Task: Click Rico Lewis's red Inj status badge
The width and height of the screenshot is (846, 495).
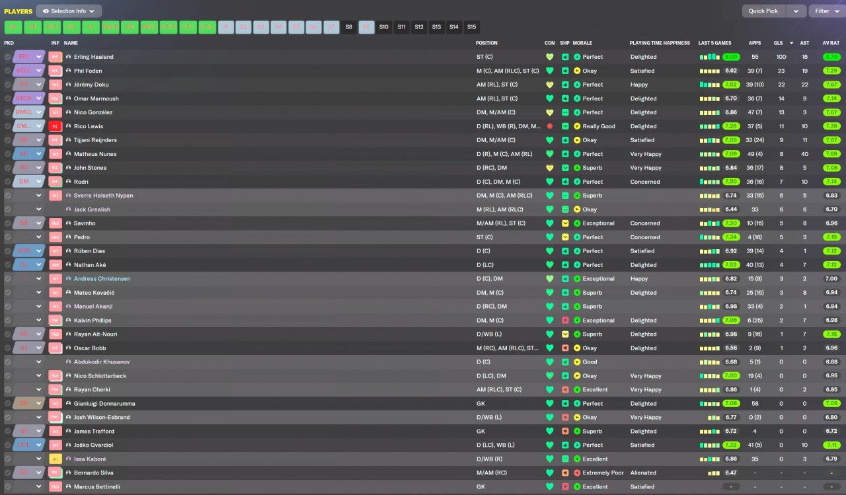Action: click(x=56, y=126)
